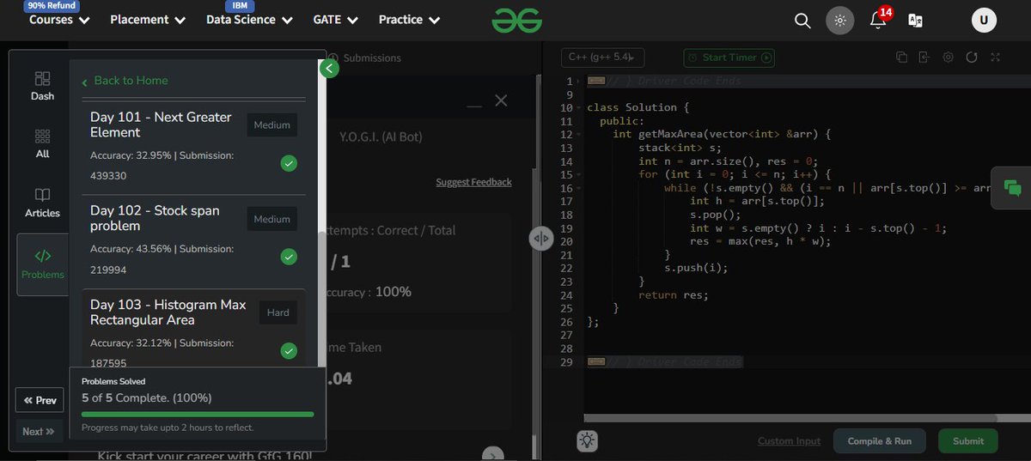This screenshot has width=1031, height=461.
Task: Open the Problems sidebar section
Action: 43,264
